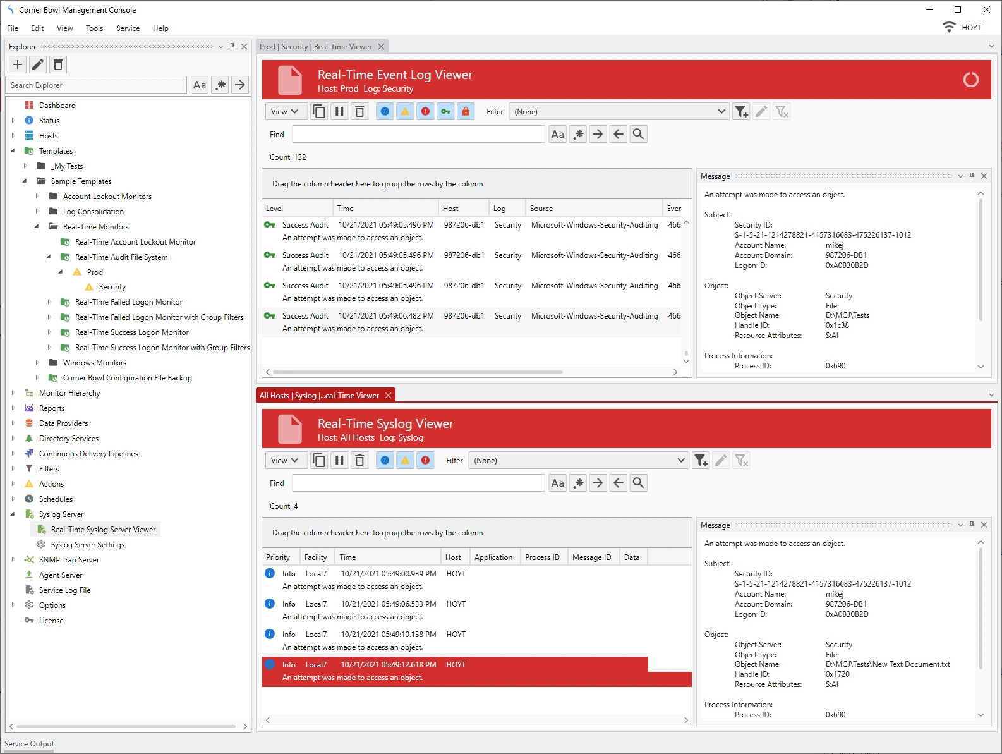
Task: Switch to the All Hosts Syslog viewer tab
Action: [x=319, y=396]
